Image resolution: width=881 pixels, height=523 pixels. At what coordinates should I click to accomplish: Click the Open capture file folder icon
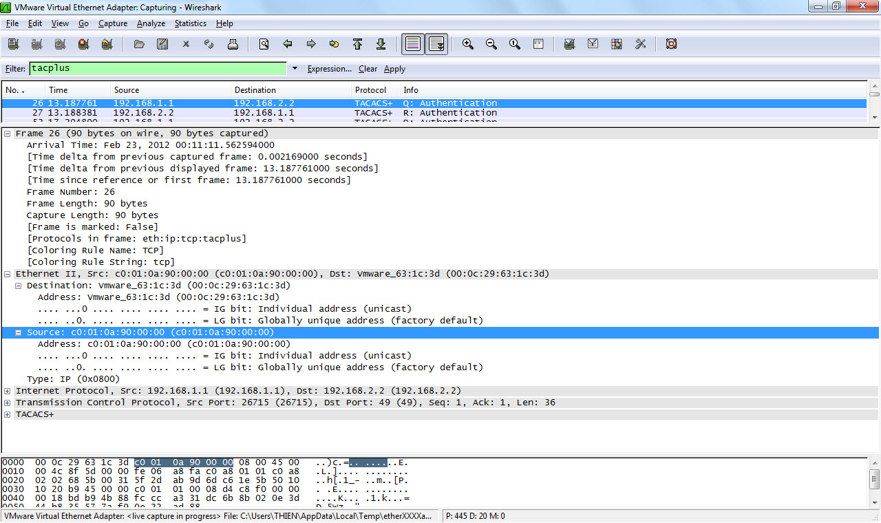(x=139, y=44)
